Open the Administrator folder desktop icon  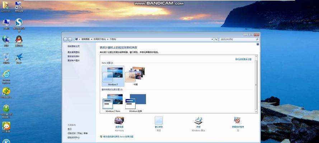pyautogui.click(x=6, y=6)
